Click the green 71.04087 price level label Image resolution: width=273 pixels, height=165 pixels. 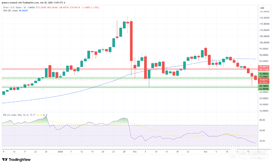point(264,77)
